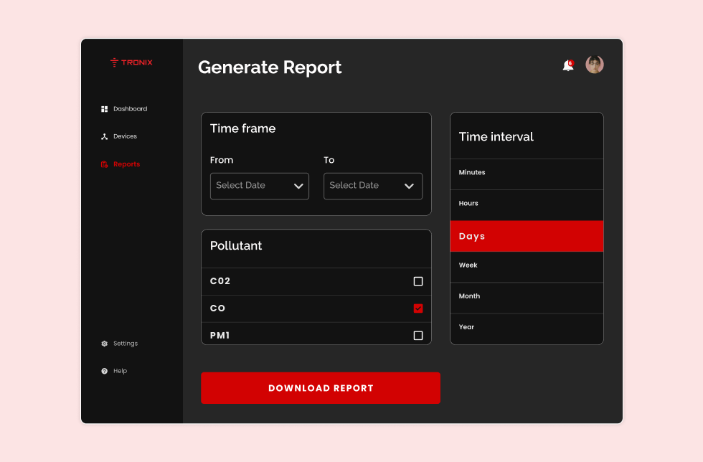The image size is (703, 462).
Task: Open the To date dropdown
Action: (x=372, y=186)
